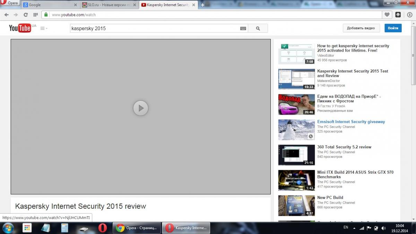Open 'Emsisoft Internet Security giveaway' link
The height and width of the screenshot is (234, 416).
coord(351,122)
